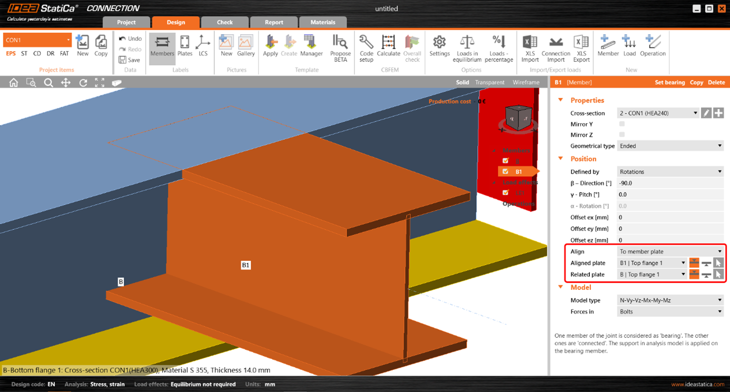
Task: Toggle the Mirror Y checkbox
Action: [x=622, y=124]
